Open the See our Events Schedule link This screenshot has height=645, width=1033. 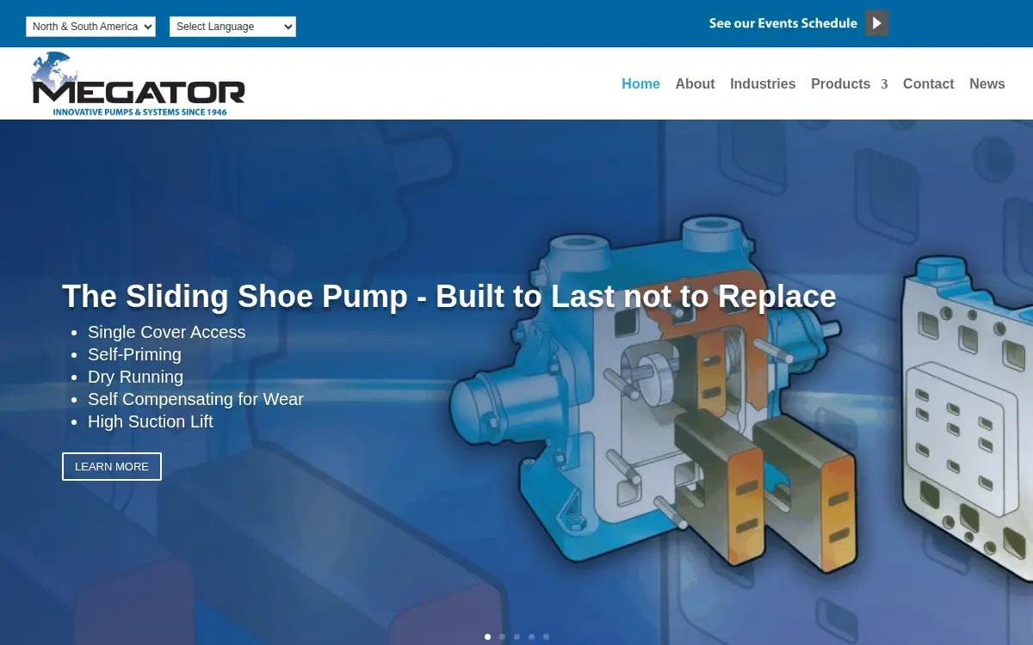[782, 23]
